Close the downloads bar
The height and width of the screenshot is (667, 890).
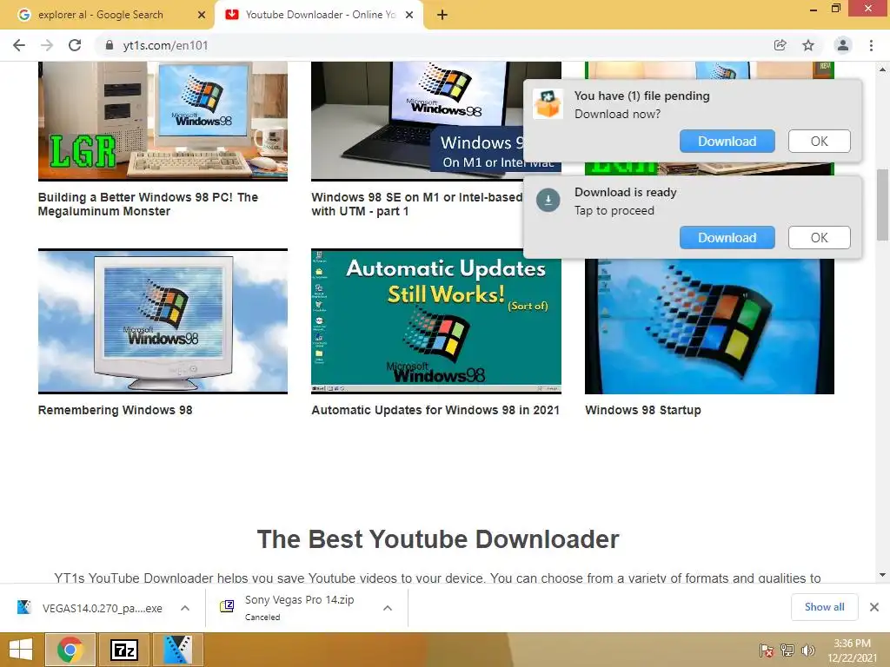point(874,607)
